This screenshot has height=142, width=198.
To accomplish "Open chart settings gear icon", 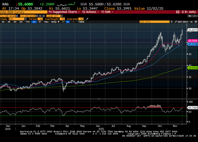I will click(196, 22).
